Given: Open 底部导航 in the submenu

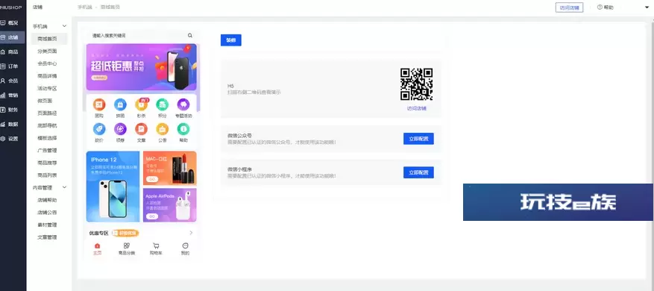Looking at the screenshot, I should 48,125.
